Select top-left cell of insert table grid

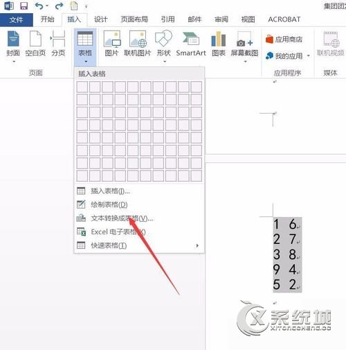click(x=82, y=87)
